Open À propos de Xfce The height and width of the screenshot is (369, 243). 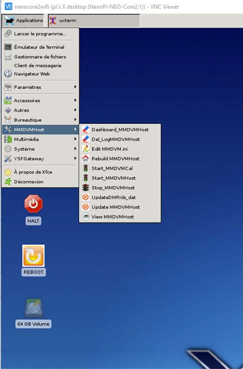coord(40,172)
